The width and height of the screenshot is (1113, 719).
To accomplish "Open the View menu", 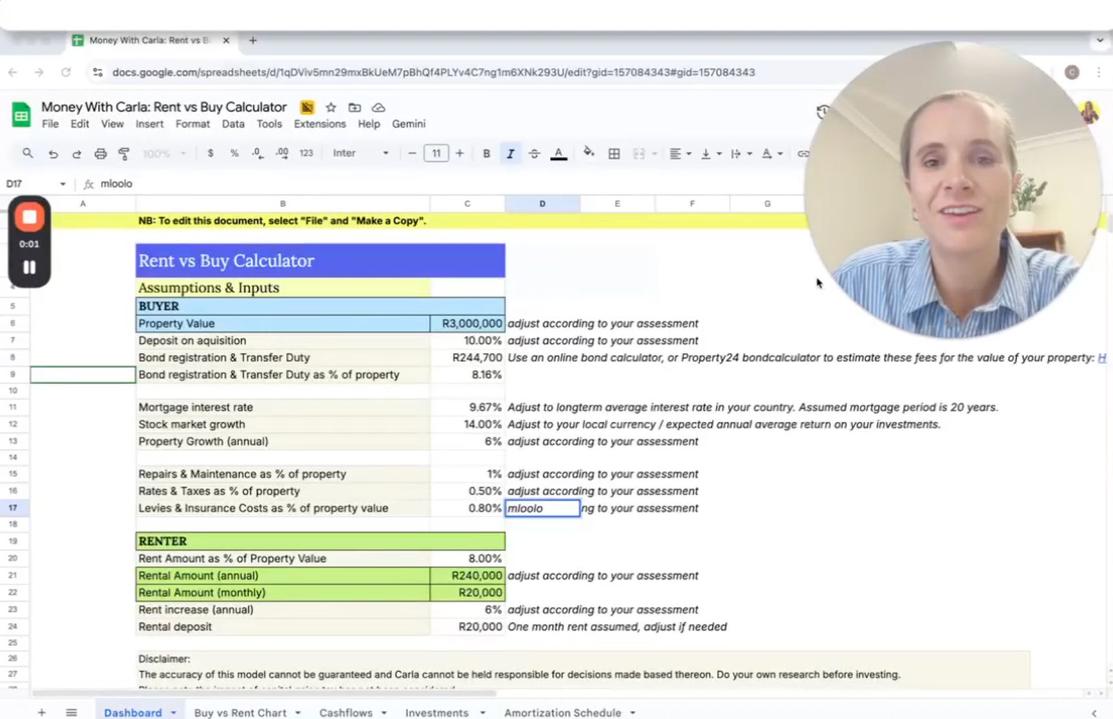I will pyautogui.click(x=112, y=124).
